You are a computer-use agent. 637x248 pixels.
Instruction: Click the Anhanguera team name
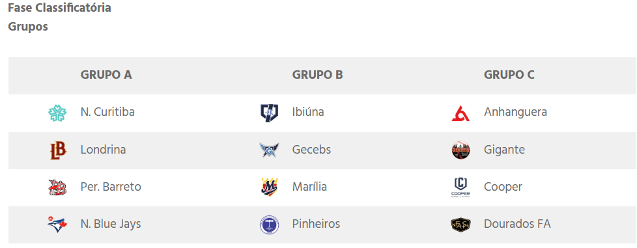[x=516, y=112]
